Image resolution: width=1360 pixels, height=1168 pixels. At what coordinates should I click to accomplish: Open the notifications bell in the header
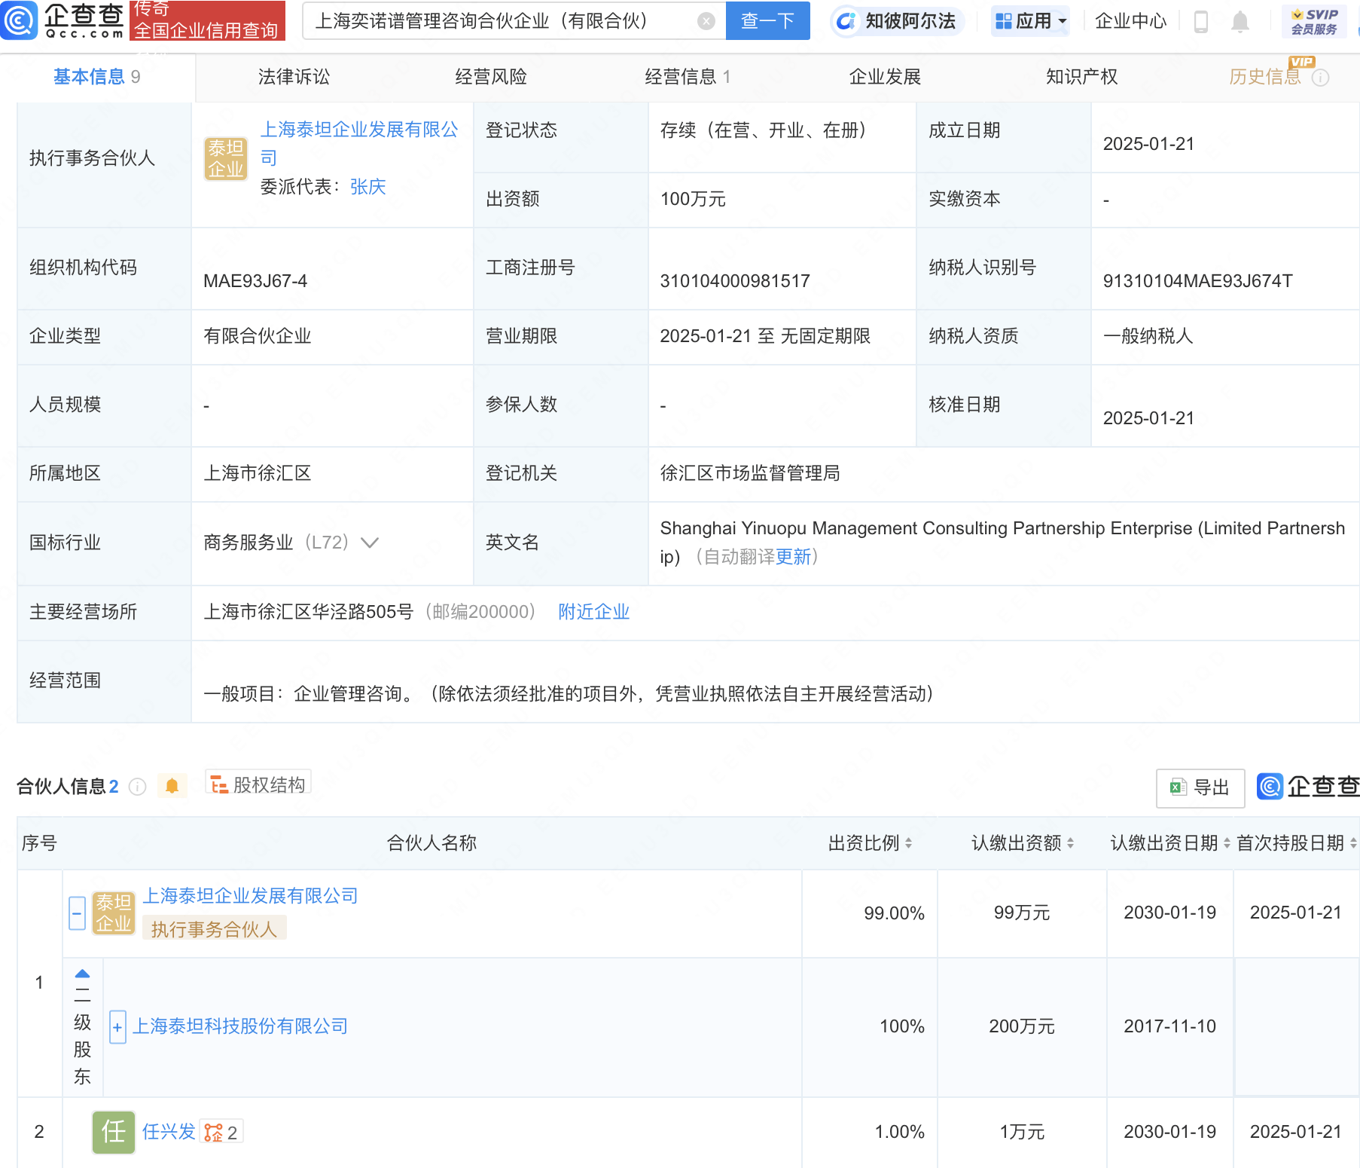coord(1240,22)
